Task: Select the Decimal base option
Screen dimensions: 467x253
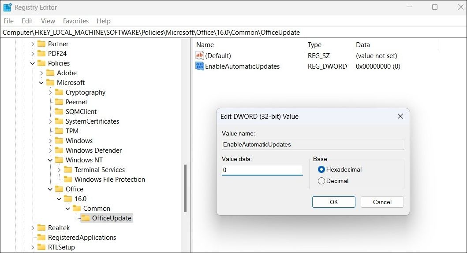Action: click(321, 181)
